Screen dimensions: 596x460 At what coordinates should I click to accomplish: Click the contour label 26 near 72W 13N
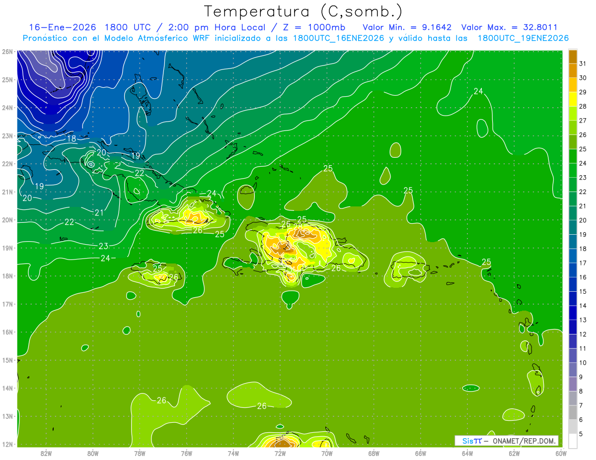pos(262,406)
